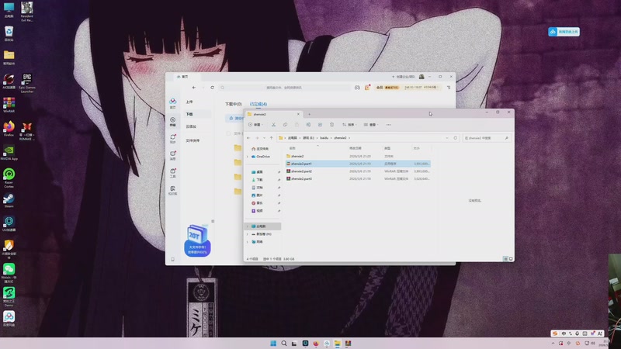621x349 pixels.
Task: Open the game controller icon in Netdisk header
Action: (357, 88)
